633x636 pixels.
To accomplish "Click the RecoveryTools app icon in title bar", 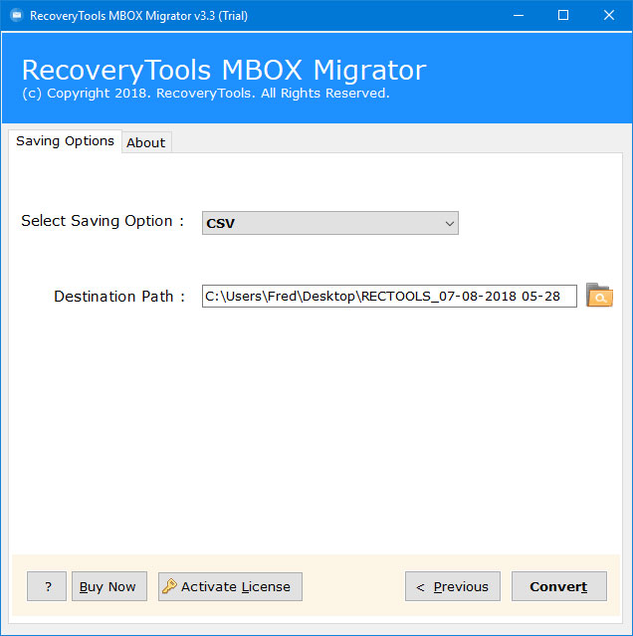I will point(17,15).
